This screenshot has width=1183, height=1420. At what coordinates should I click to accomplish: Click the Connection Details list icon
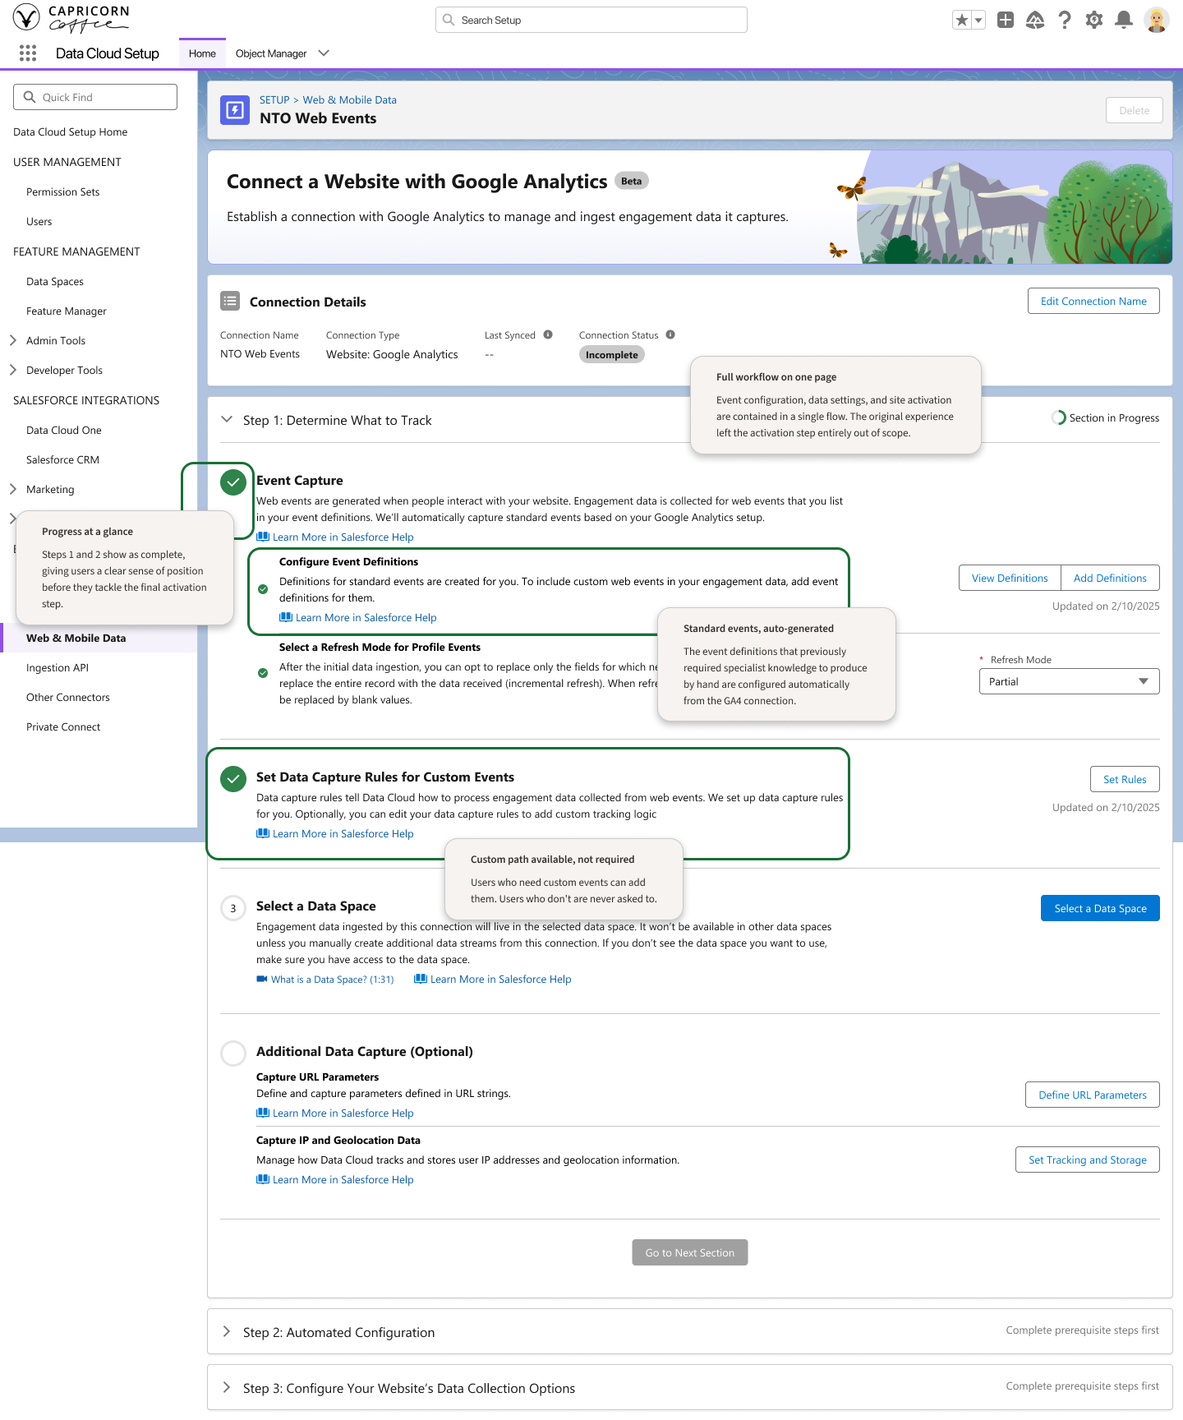click(x=230, y=302)
